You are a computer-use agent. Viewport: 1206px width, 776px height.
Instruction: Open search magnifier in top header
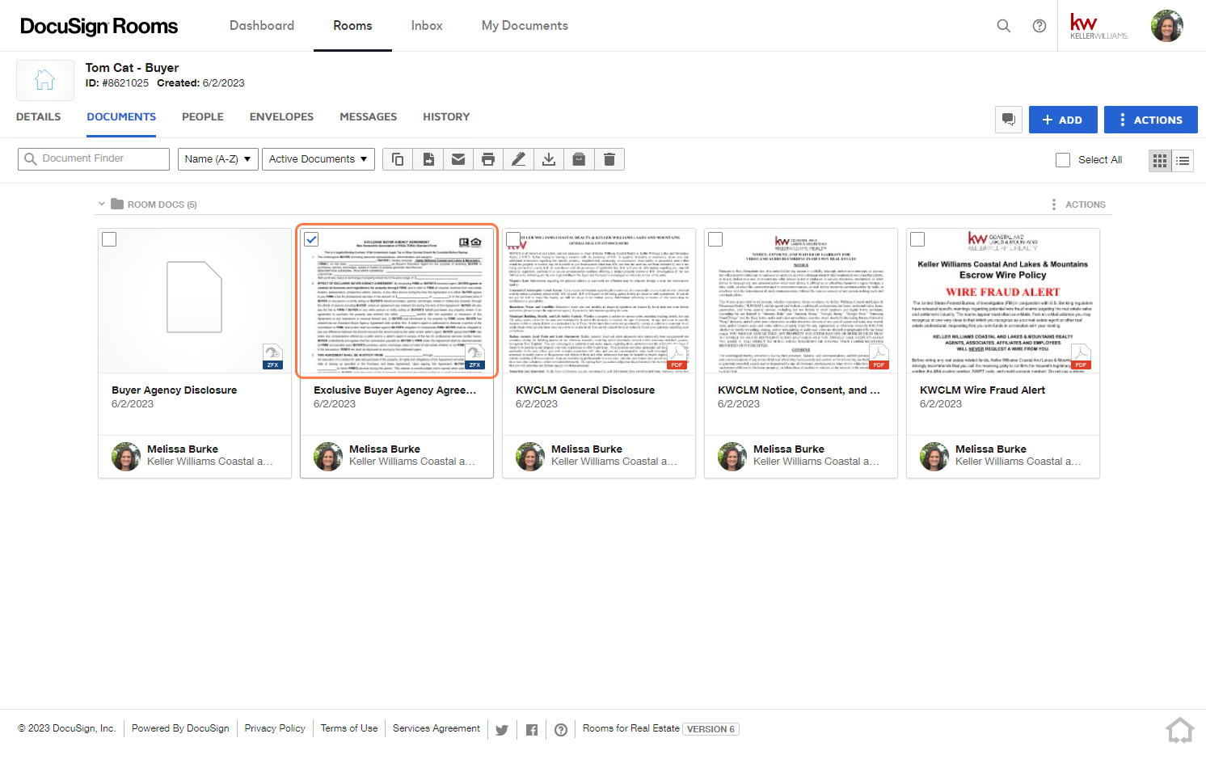point(1004,26)
